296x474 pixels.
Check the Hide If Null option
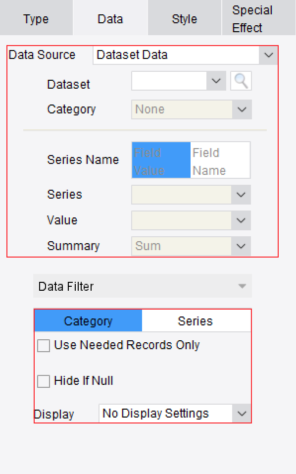pyautogui.click(x=43, y=381)
